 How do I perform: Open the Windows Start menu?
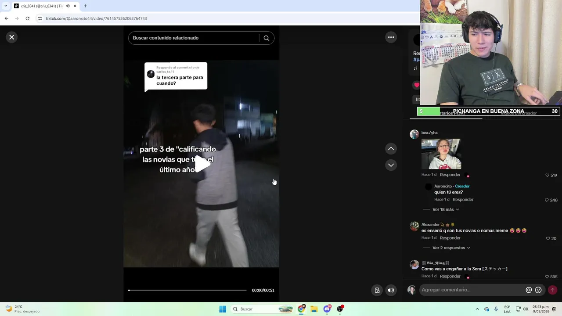coord(223,309)
